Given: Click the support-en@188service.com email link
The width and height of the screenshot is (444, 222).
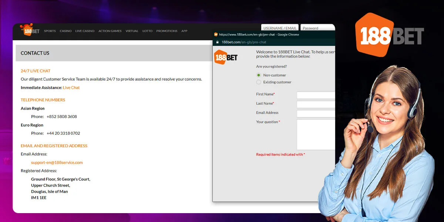Looking at the screenshot, I should click(x=57, y=162).
